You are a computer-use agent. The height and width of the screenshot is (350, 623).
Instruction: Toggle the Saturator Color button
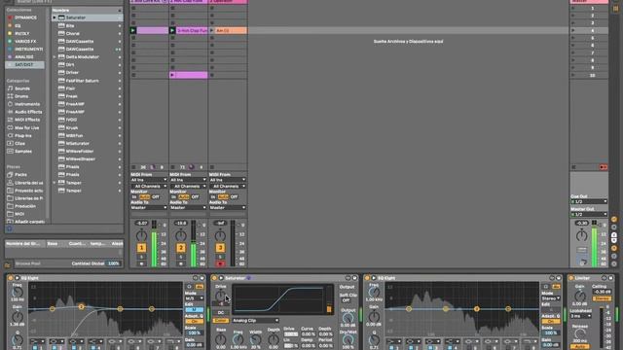tap(221, 321)
